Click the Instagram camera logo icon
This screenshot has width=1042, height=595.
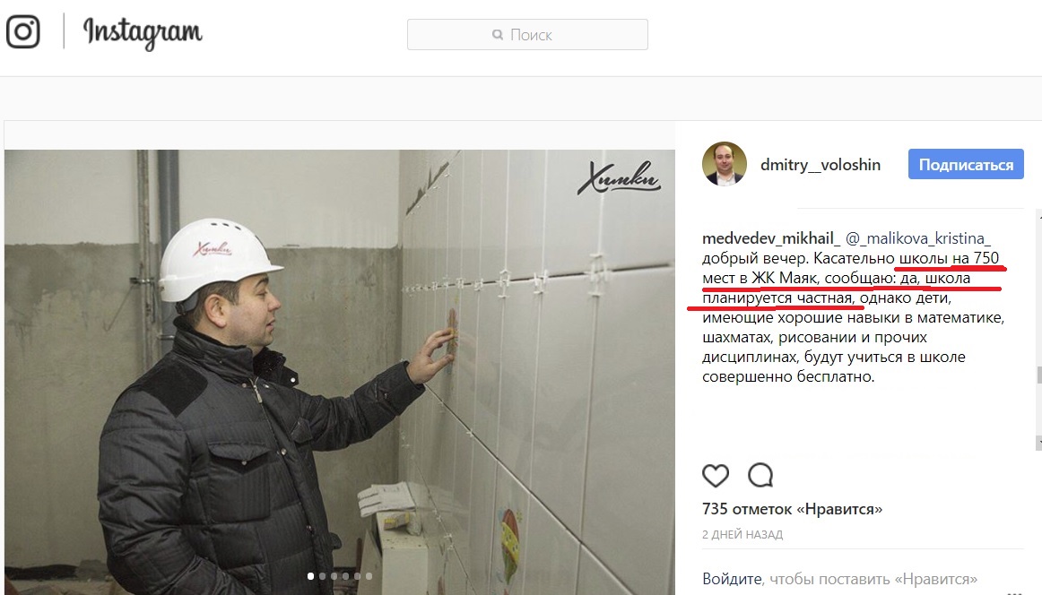point(23,31)
